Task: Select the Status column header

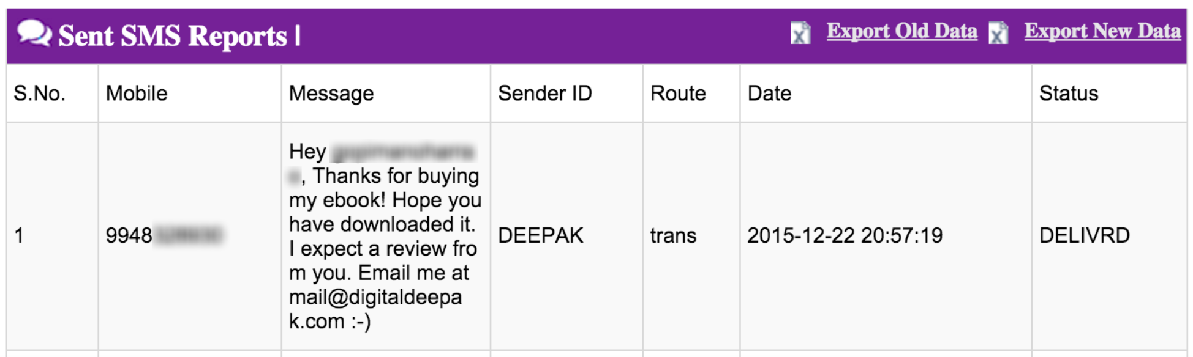Action: click(1069, 94)
